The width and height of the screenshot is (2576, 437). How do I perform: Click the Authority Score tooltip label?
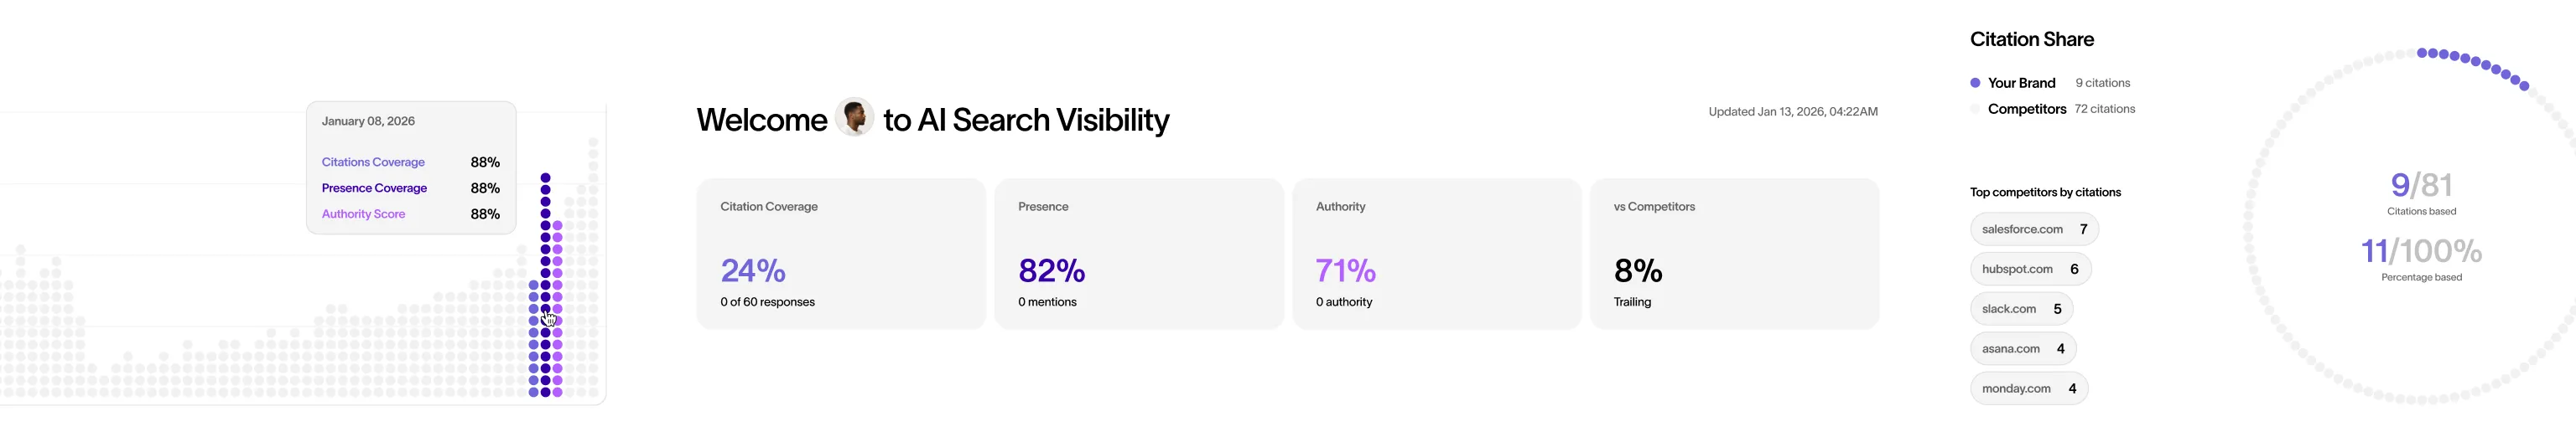(363, 214)
